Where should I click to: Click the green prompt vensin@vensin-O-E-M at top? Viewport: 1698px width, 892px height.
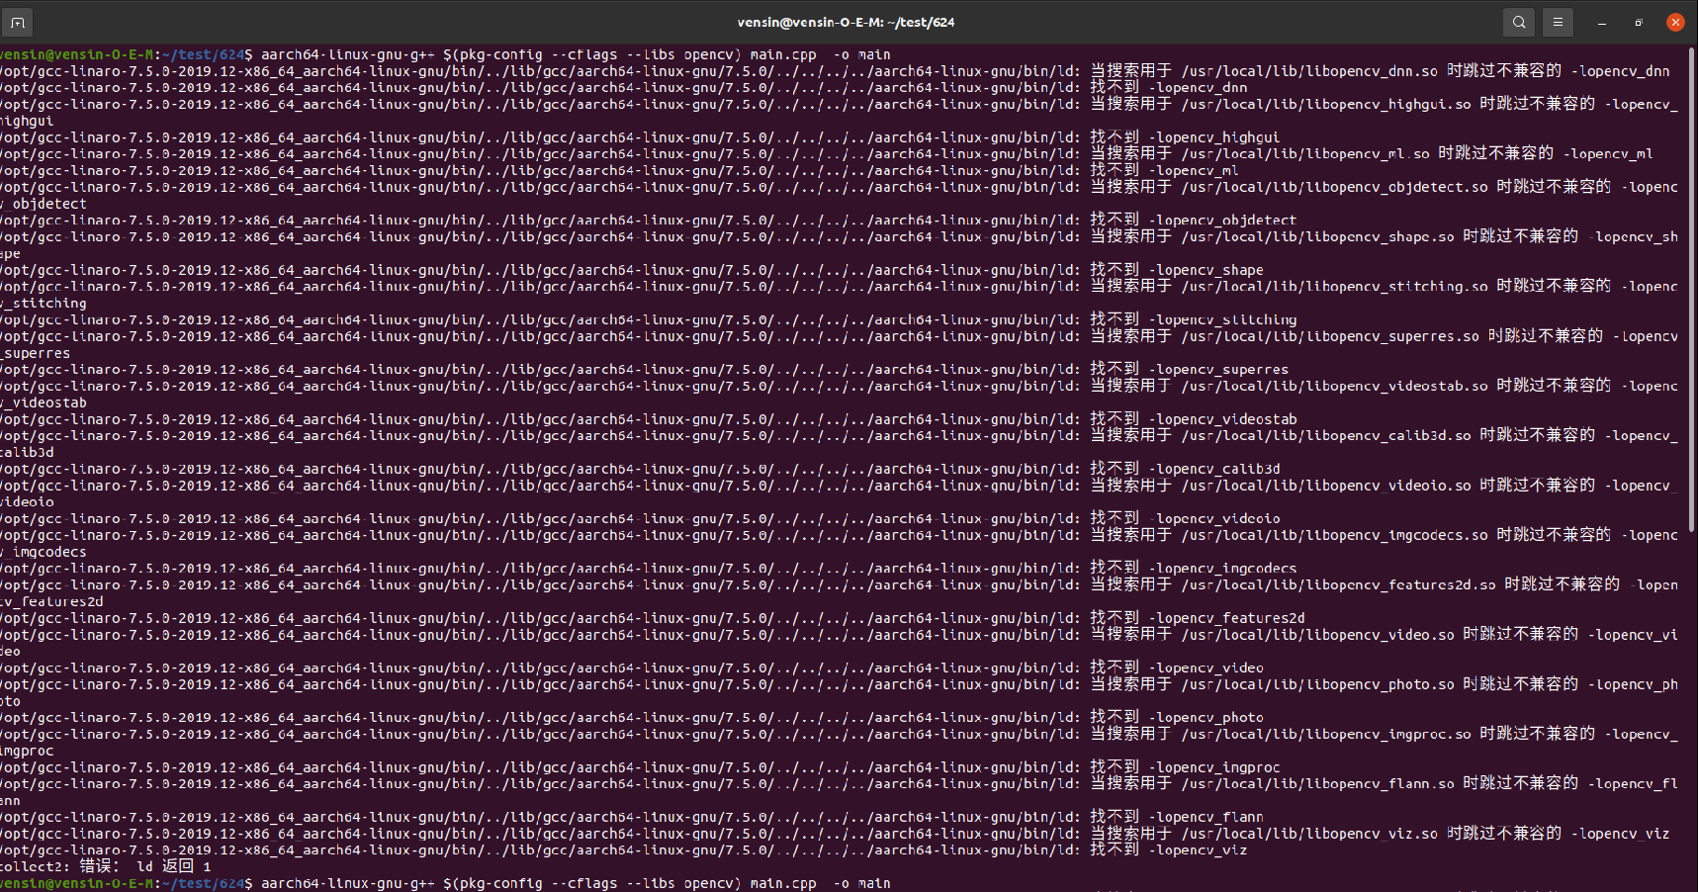pos(79,54)
